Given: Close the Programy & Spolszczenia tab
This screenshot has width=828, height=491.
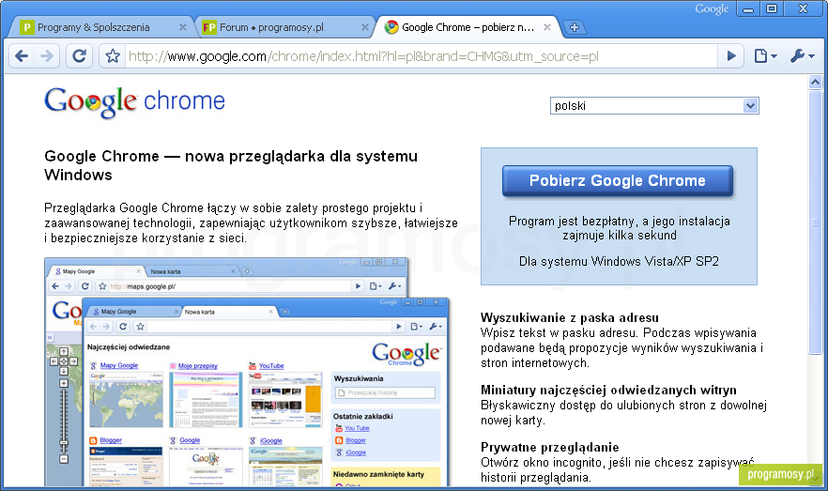Looking at the screenshot, I should (183, 27).
